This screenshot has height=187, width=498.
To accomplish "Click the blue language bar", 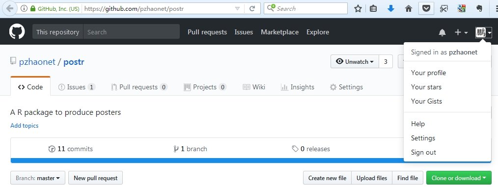I will point(207,160).
